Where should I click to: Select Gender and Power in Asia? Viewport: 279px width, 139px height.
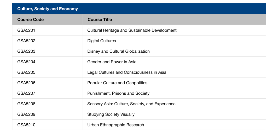click(112, 62)
